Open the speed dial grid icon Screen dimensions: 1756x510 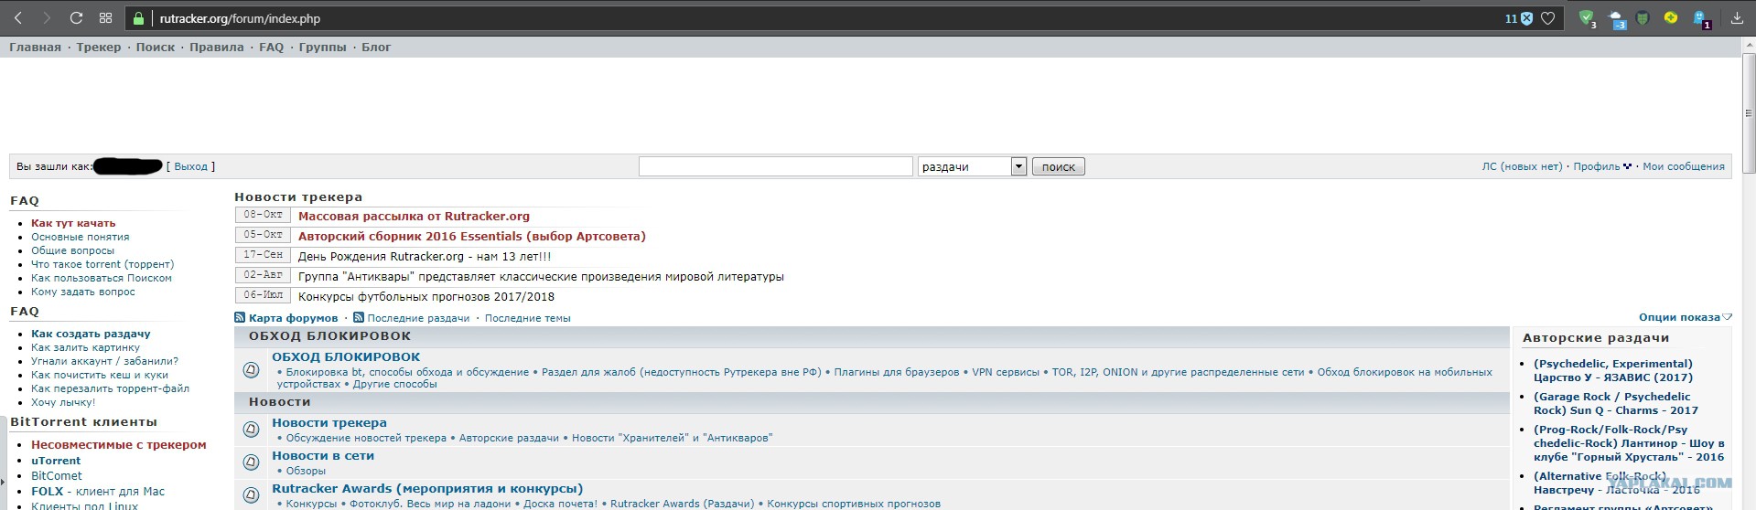click(x=105, y=18)
